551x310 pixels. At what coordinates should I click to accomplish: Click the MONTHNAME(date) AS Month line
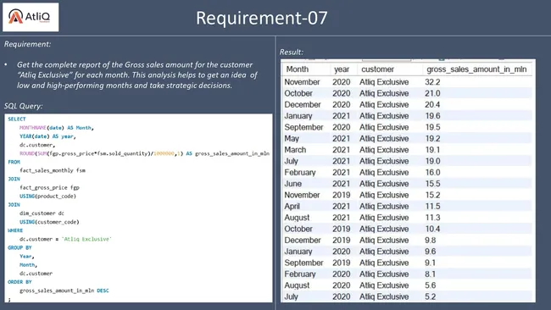[57, 128]
